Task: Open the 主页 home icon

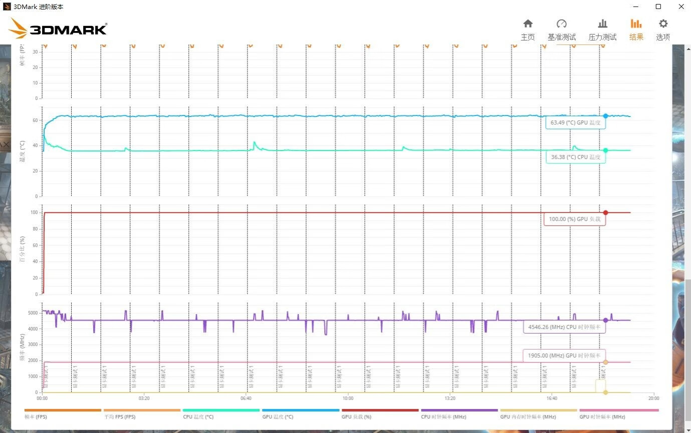Action: coord(528,24)
